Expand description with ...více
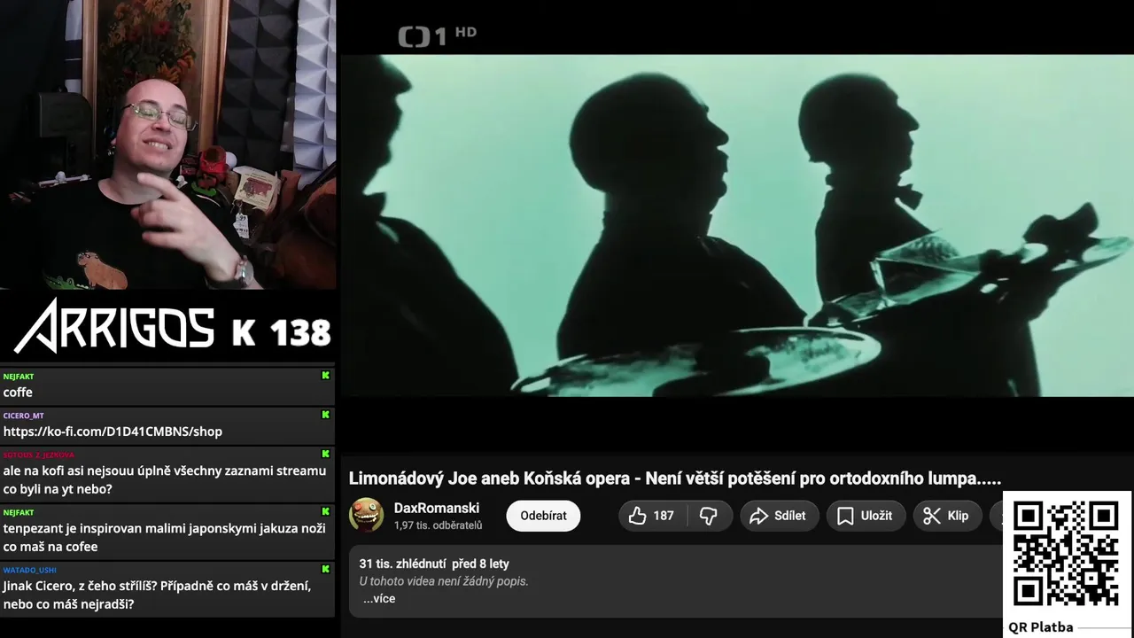This screenshot has height=638, width=1134. [x=379, y=599]
